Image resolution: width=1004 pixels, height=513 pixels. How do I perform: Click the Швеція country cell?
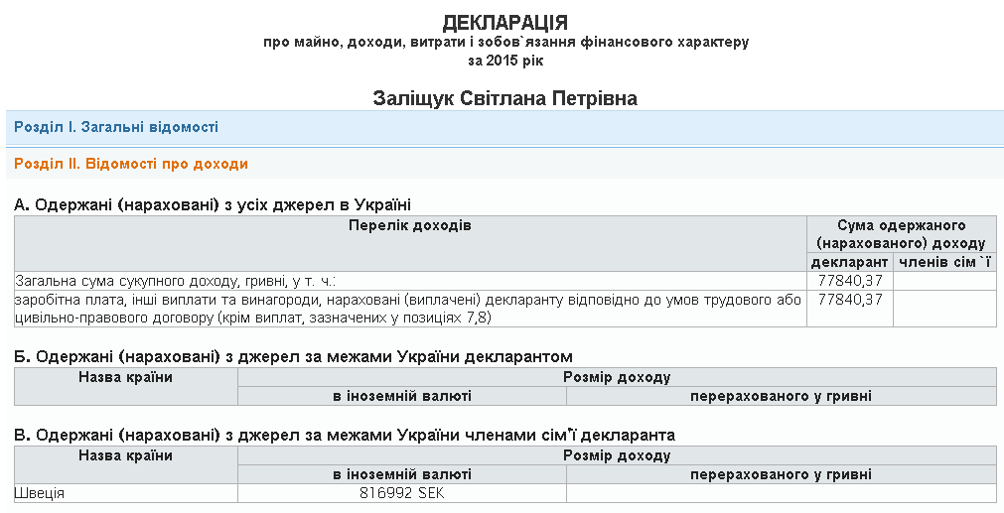tap(41, 493)
